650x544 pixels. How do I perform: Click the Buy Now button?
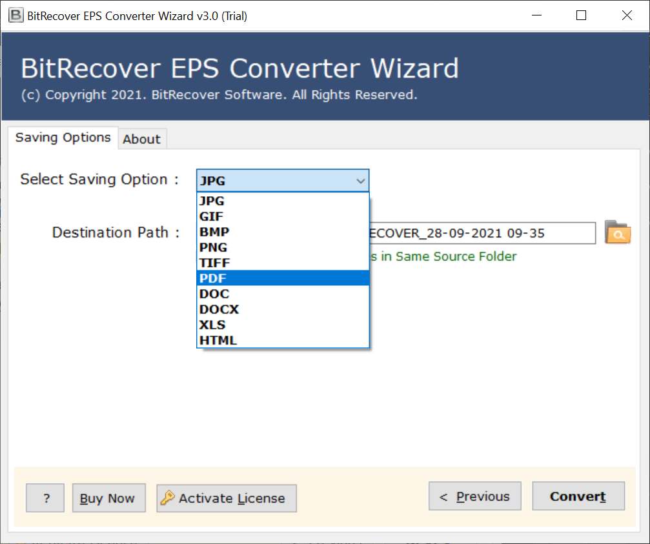pyautogui.click(x=108, y=498)
